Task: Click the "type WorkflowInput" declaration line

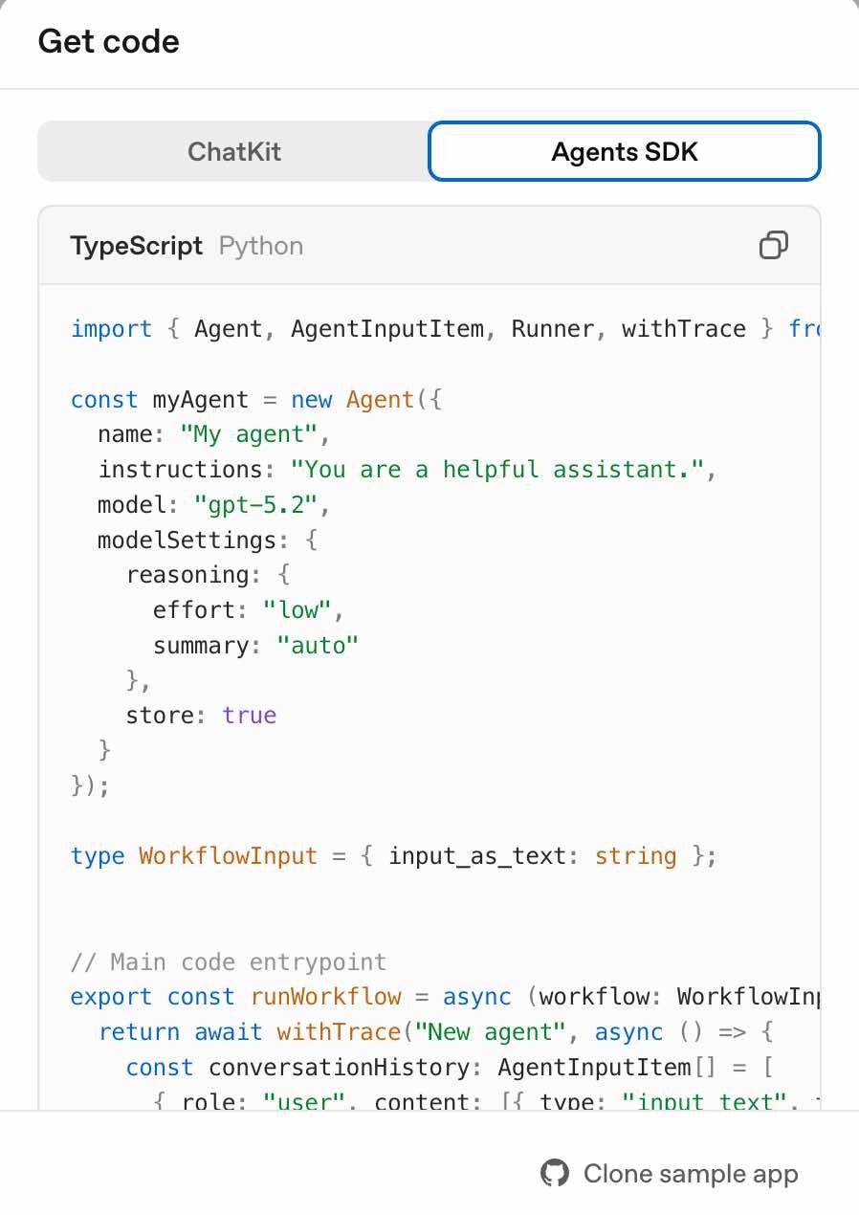Action: [393, 856]
